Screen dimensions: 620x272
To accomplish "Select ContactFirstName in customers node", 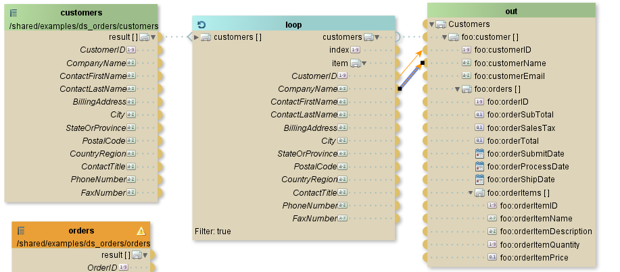I will [x=93, y=76].
